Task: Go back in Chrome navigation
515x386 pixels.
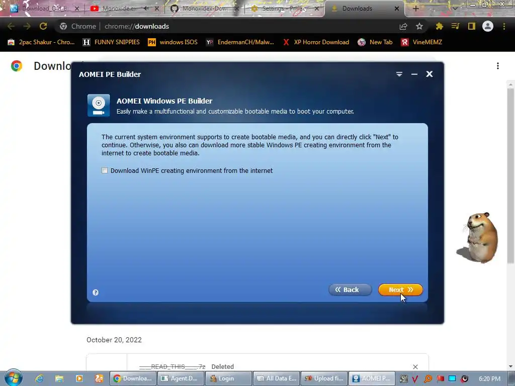Action: [11, 26]
